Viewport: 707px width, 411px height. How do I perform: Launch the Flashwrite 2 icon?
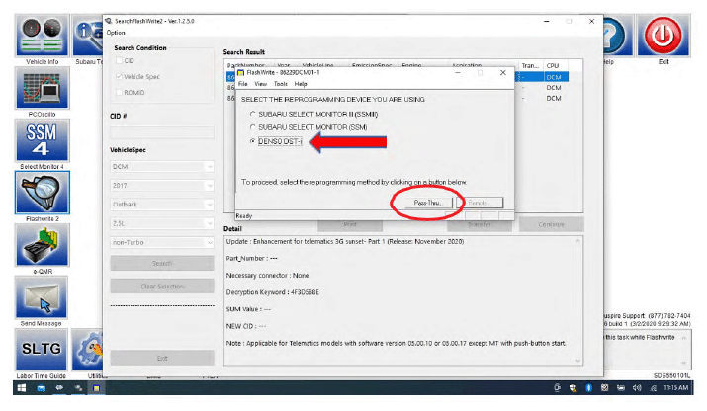pyautogui.click(x=42, y=193)
